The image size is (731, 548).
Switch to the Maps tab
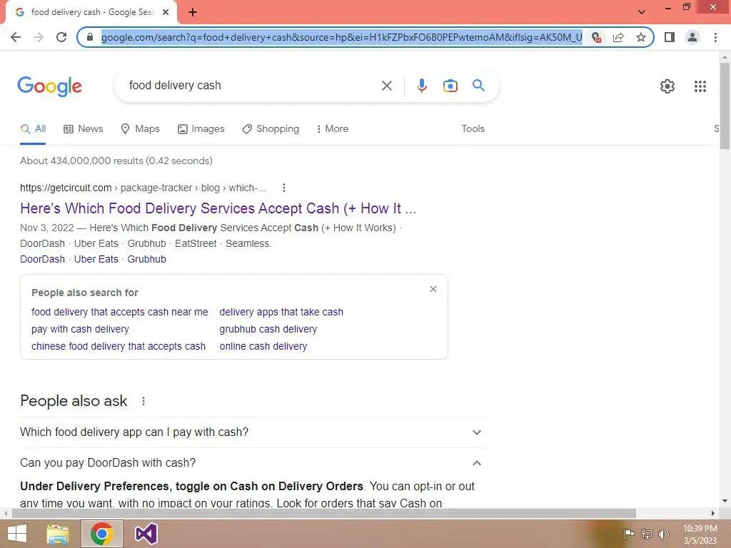pyautogui.click(x=141, y=129)
